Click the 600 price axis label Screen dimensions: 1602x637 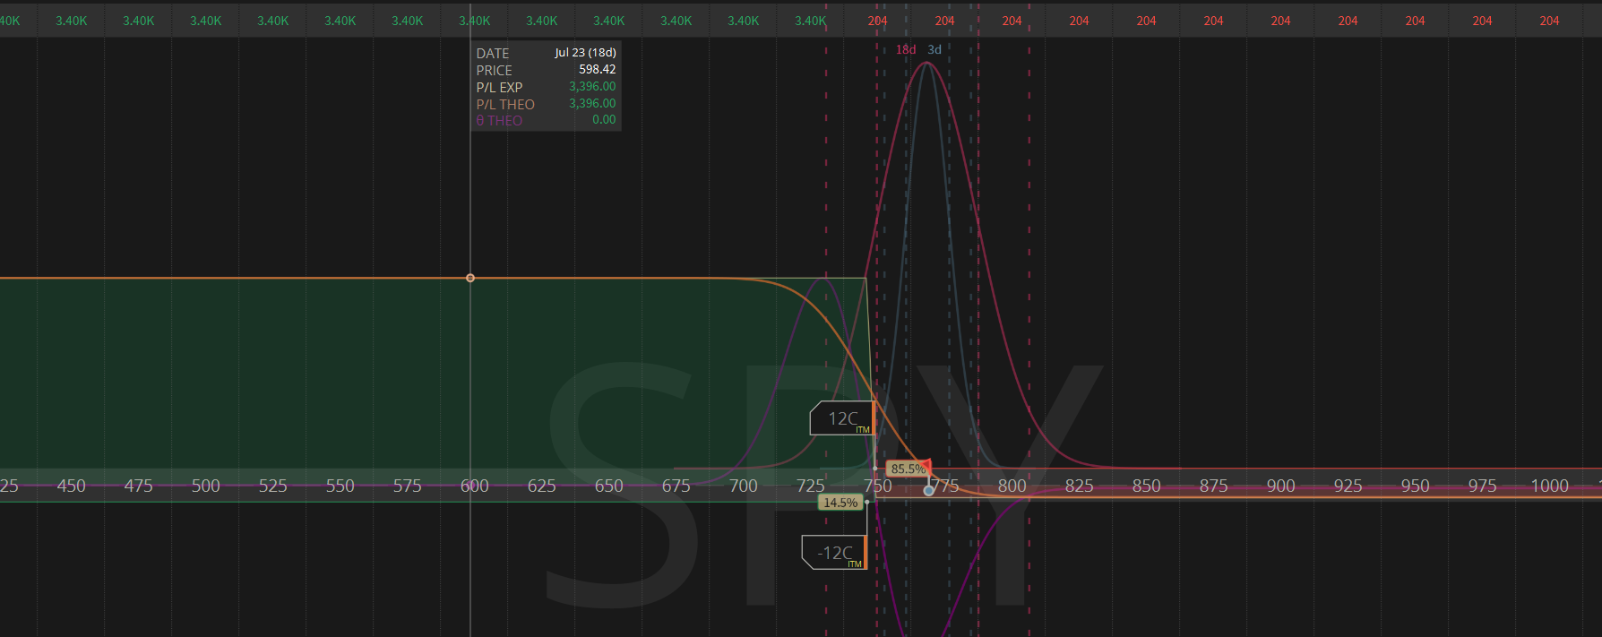click(x=475, y=486)
